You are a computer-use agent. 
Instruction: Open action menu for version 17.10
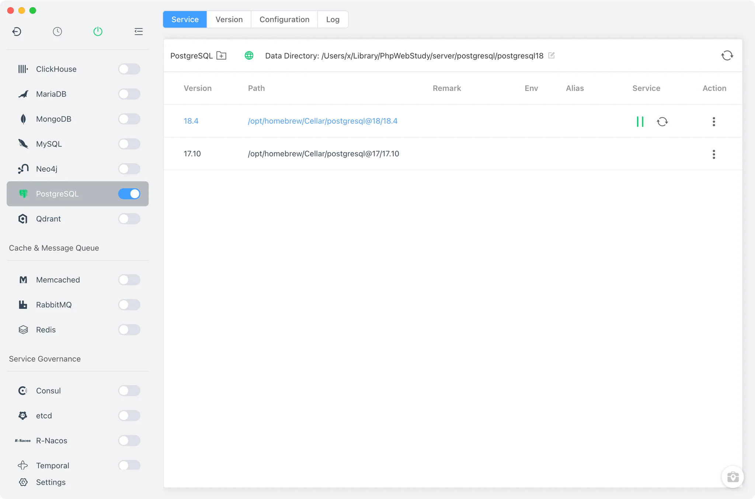pyautogui.click(x=714, y=154)
